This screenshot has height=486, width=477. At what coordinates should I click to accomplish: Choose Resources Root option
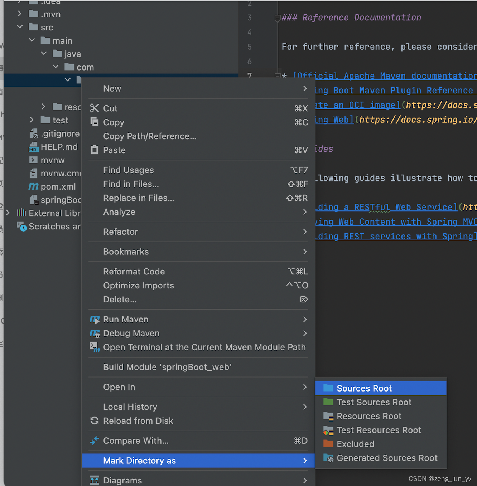click(369, 416)
